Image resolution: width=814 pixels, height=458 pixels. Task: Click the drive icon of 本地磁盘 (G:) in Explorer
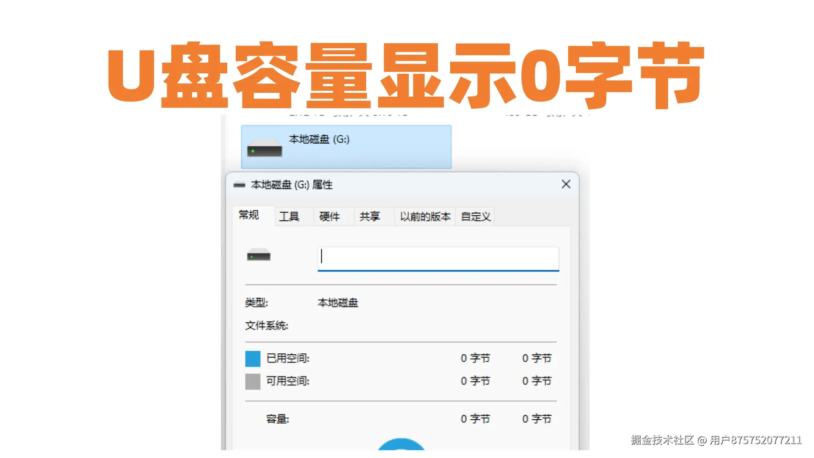tap(265, 148)
